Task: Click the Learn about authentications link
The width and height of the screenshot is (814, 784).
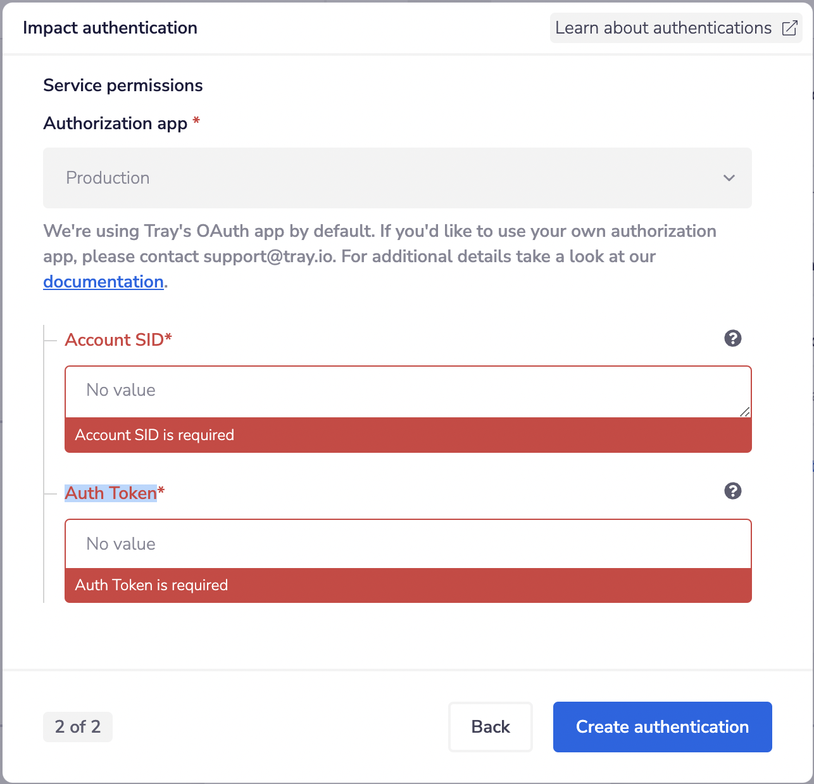Action: tap(662, 28)
